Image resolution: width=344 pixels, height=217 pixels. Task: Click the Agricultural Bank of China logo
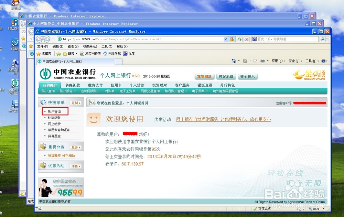coord(68,74)
